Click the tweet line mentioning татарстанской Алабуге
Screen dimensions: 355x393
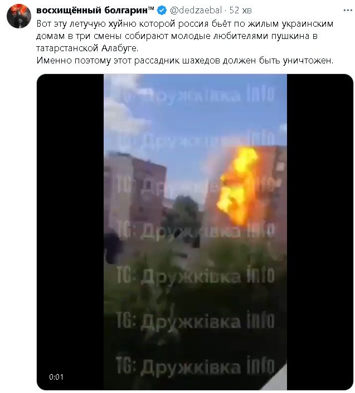pyautogui.click(x=87, y=48)
